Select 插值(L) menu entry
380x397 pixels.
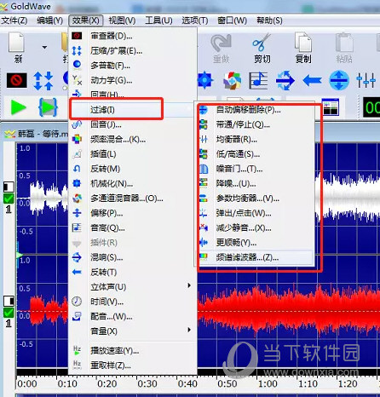(x=132, y=154)
